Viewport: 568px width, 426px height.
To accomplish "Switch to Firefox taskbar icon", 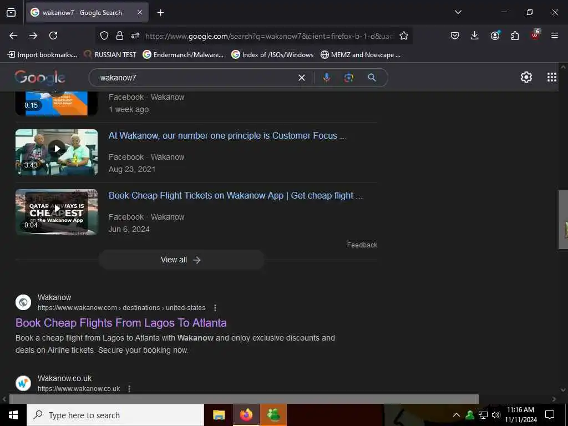I will [x=246, y=415].
